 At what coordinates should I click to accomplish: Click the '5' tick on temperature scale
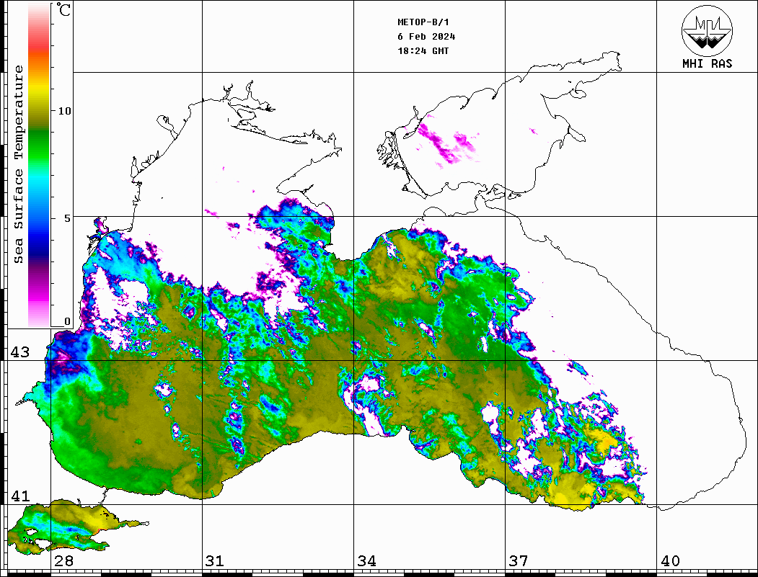click(x=67, y=218)
